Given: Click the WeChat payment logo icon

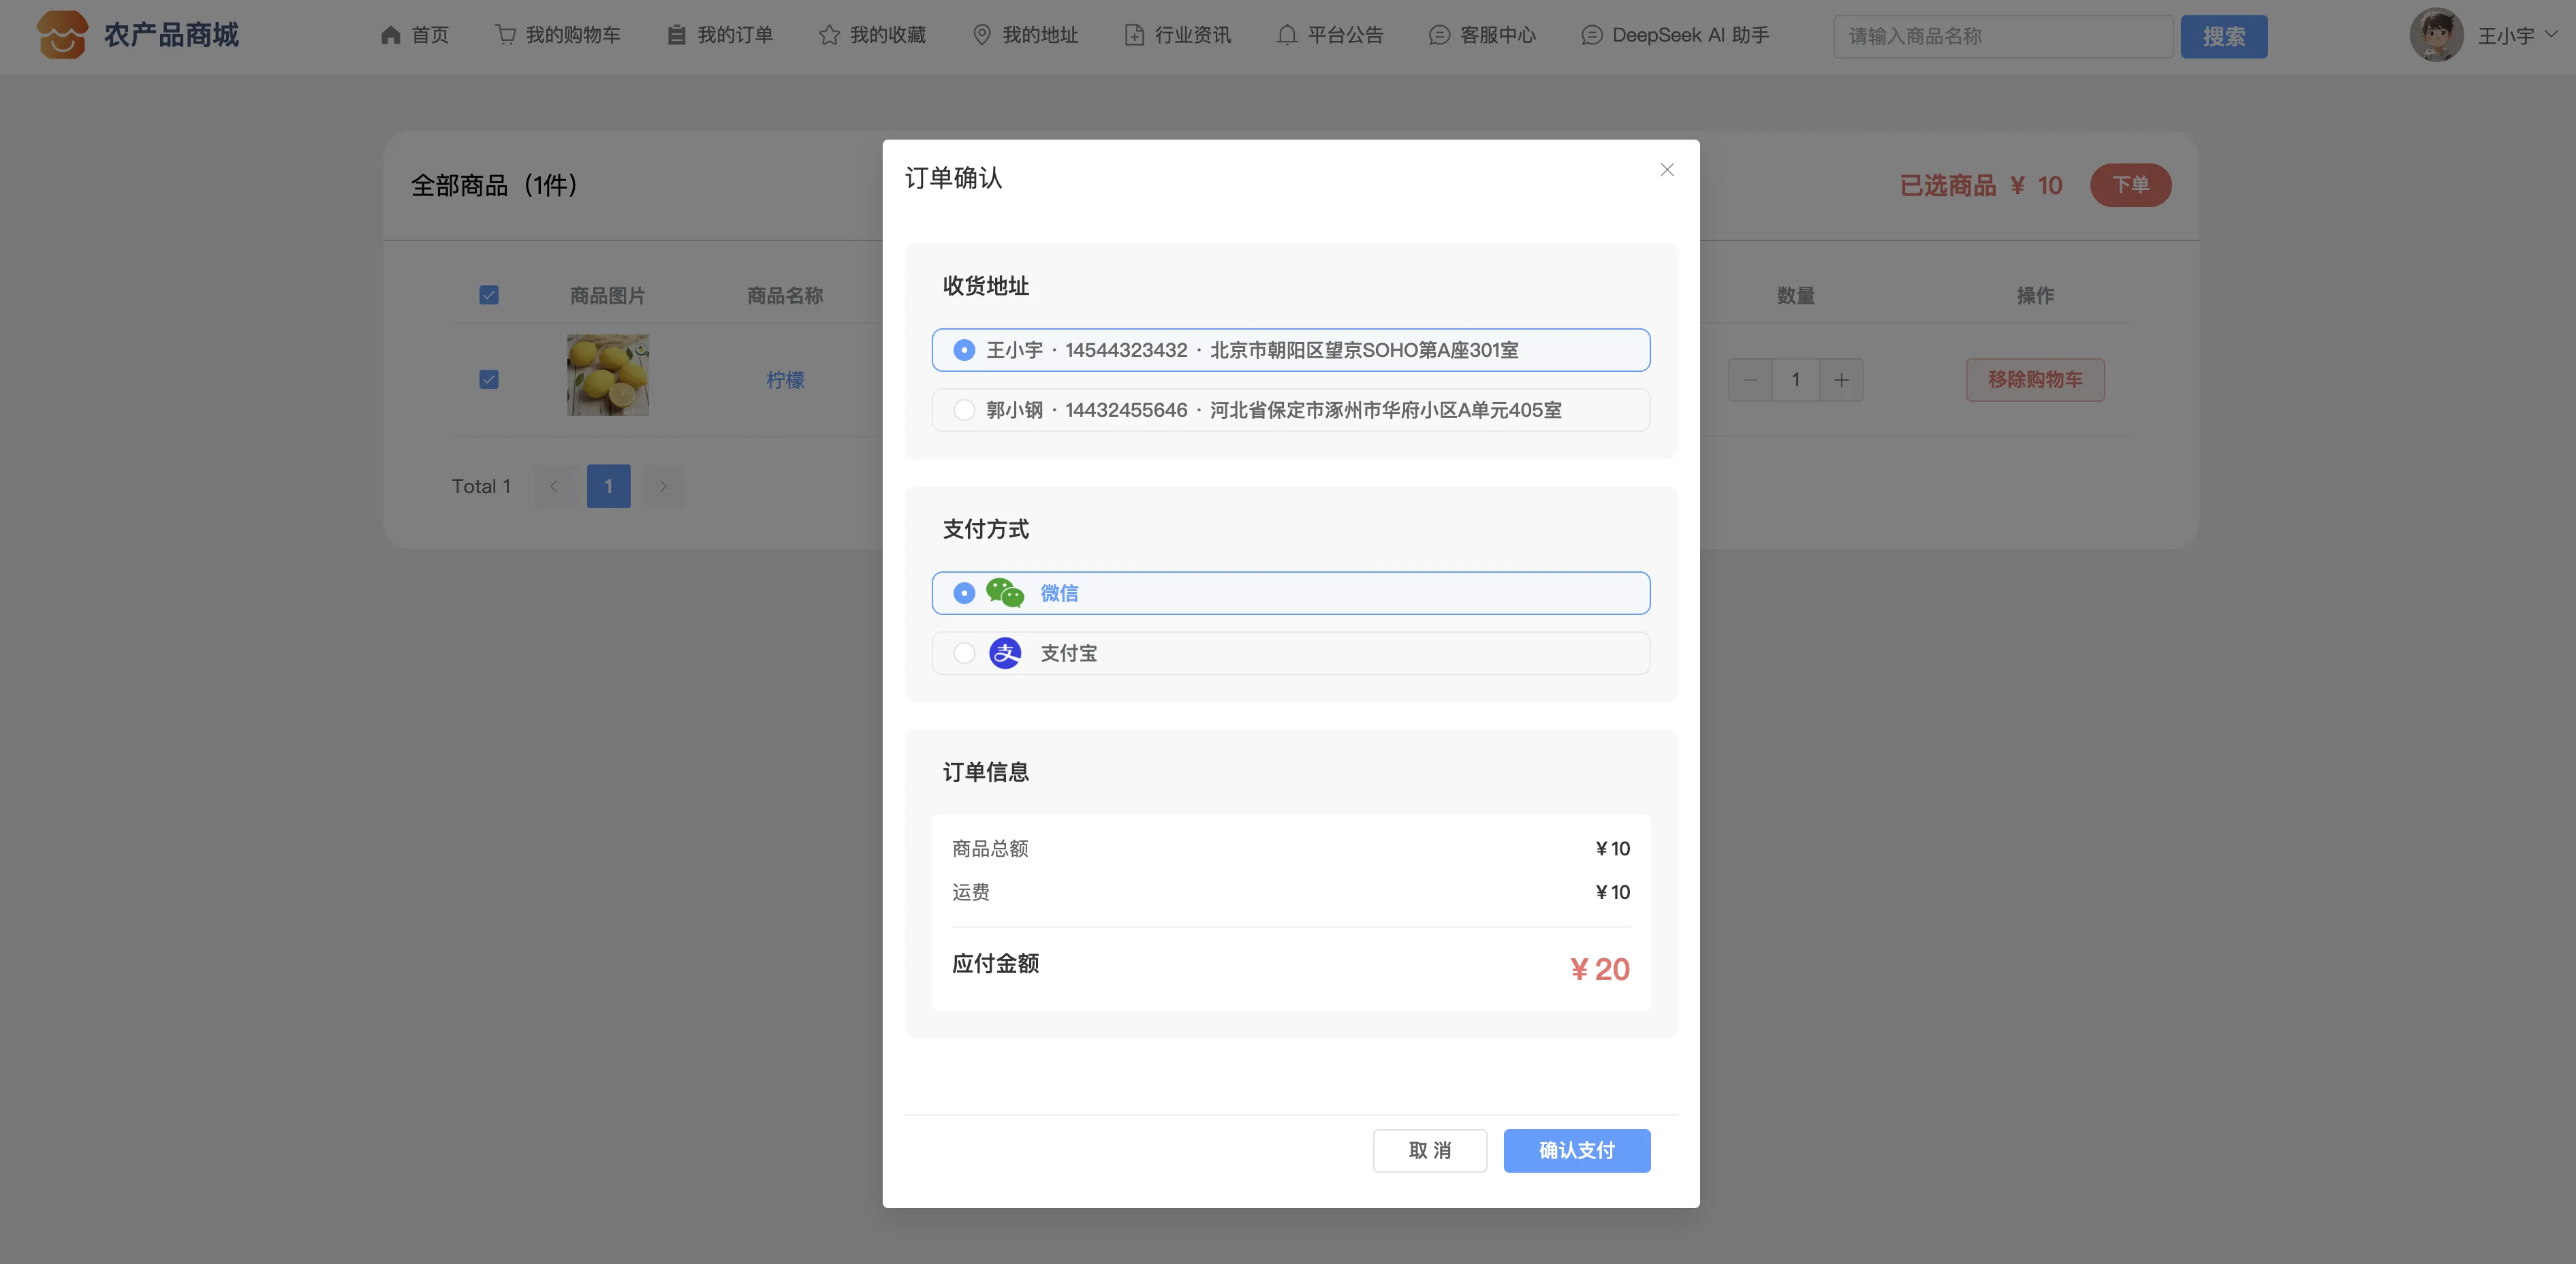Looking at the screenshot, I should 1004,593.
